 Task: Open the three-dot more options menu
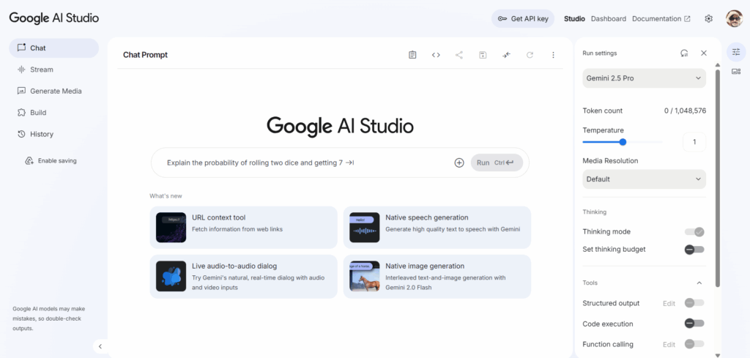tap(554, 55)
